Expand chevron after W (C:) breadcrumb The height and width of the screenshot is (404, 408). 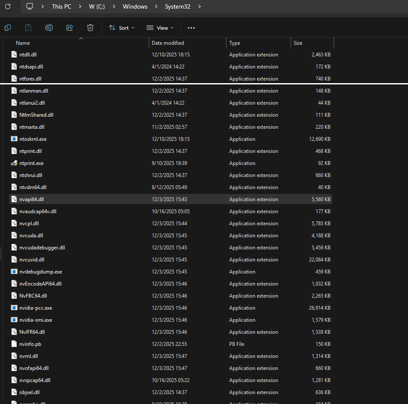coord(114,6)
